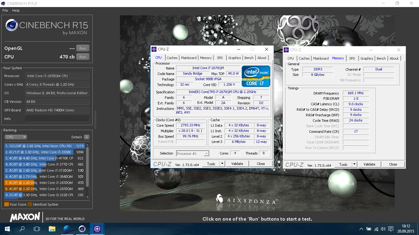Switch to CPU-Z taskbar icon
The width and height of the screenshot is (419, 235).
tap(97, 229)
